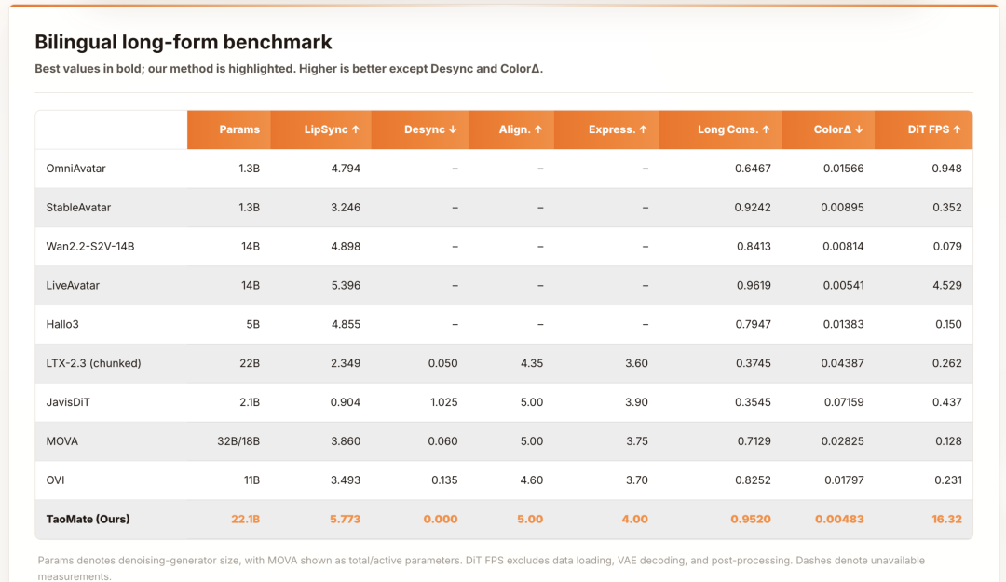Click MOVA's Express. value 3.75

pos(637,441)
